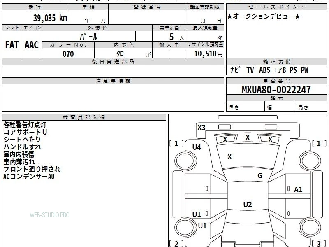Click the U4 damage mark on fender
Image resolution: width=329 pixels, height=247 pixels.
(x=197, y=147)
